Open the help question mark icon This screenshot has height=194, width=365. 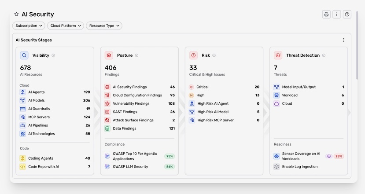[x=347, y=15]
